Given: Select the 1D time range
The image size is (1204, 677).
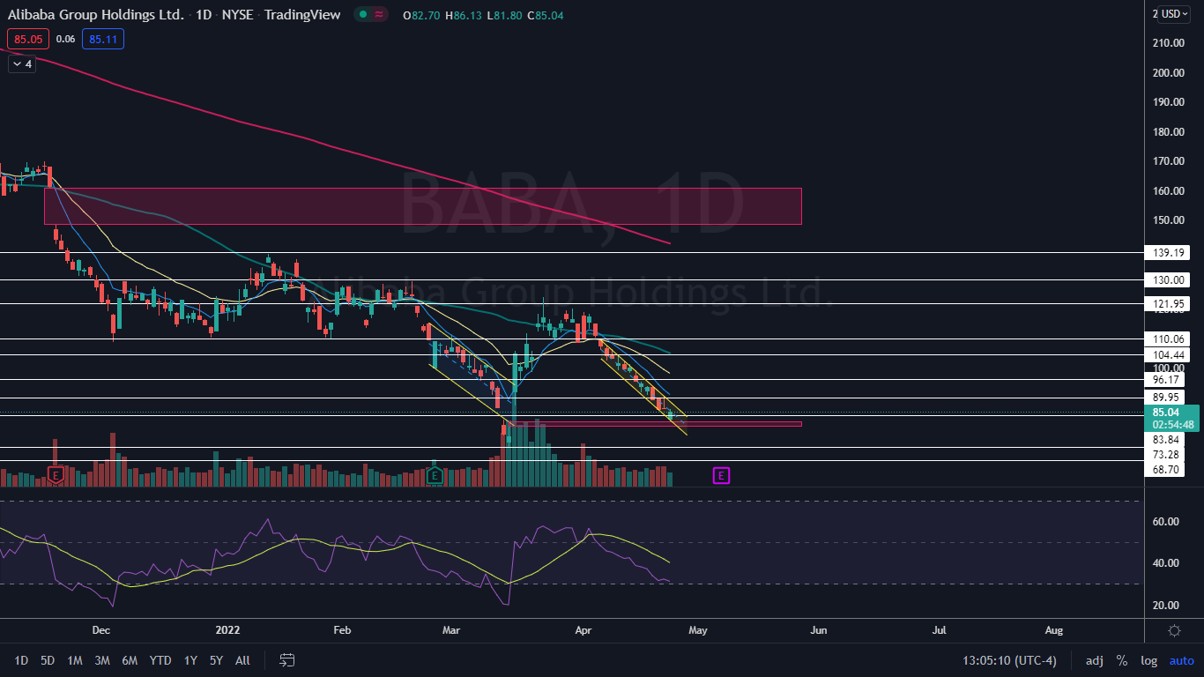Looking at the screenshot, I should (21, 660).
